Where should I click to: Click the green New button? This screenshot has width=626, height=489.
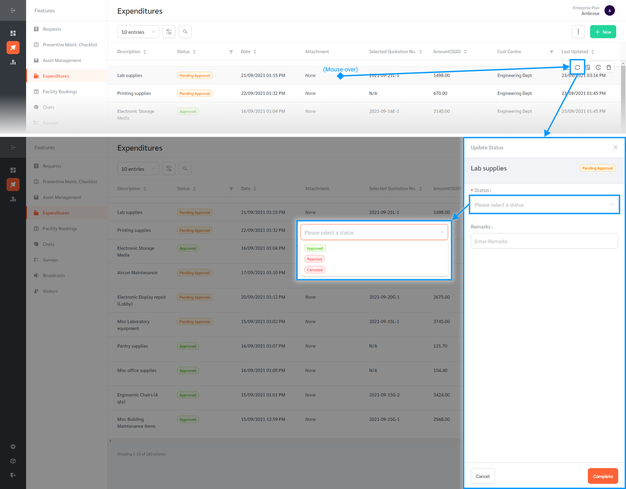click(603, 32)
